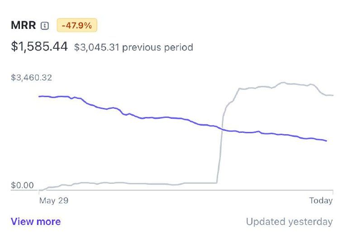Click the $3,045.31 previous period amount
Screen dimensions: 362x248
(97, 47)
